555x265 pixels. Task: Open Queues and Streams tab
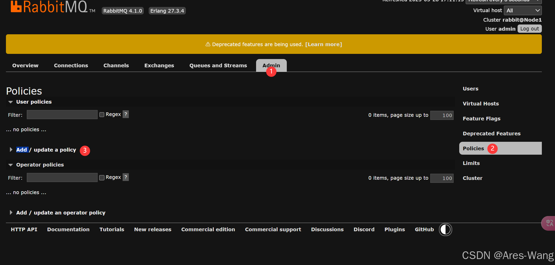pyautogui.click(x=218, y=65)
